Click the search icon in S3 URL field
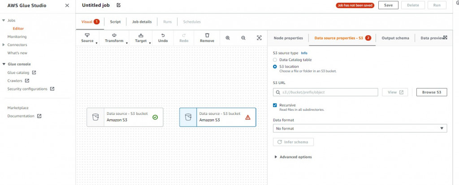 click(278, 92)
